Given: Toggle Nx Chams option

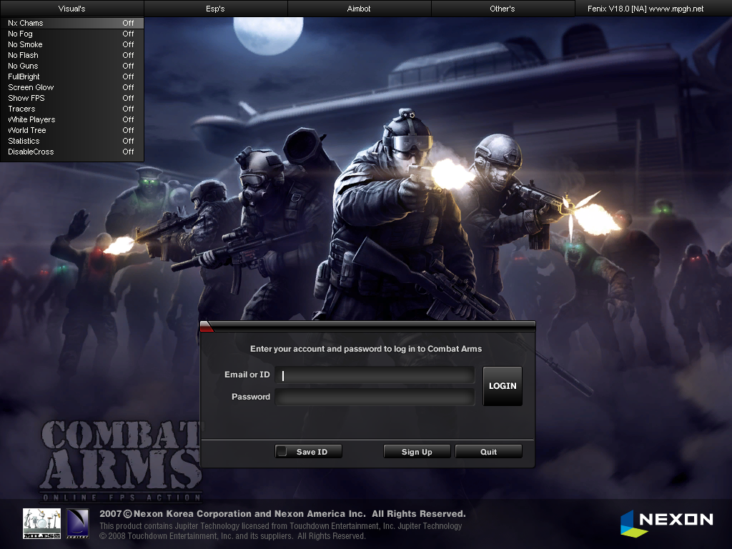Looking at the screenshot, I should point(72,23).
